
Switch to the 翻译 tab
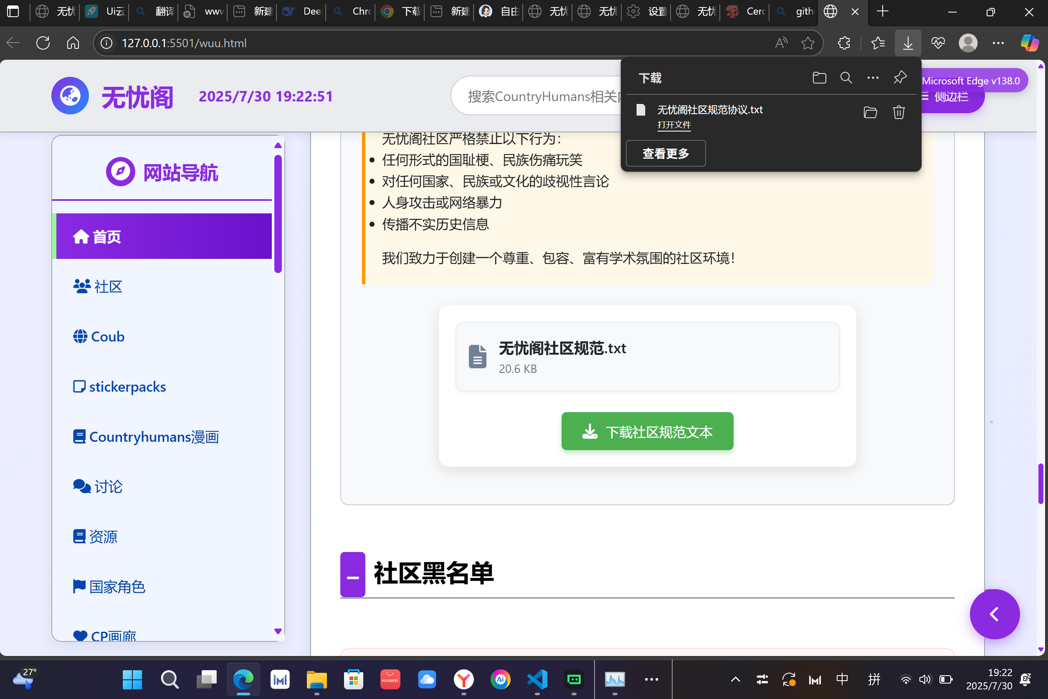pos(154,12)
